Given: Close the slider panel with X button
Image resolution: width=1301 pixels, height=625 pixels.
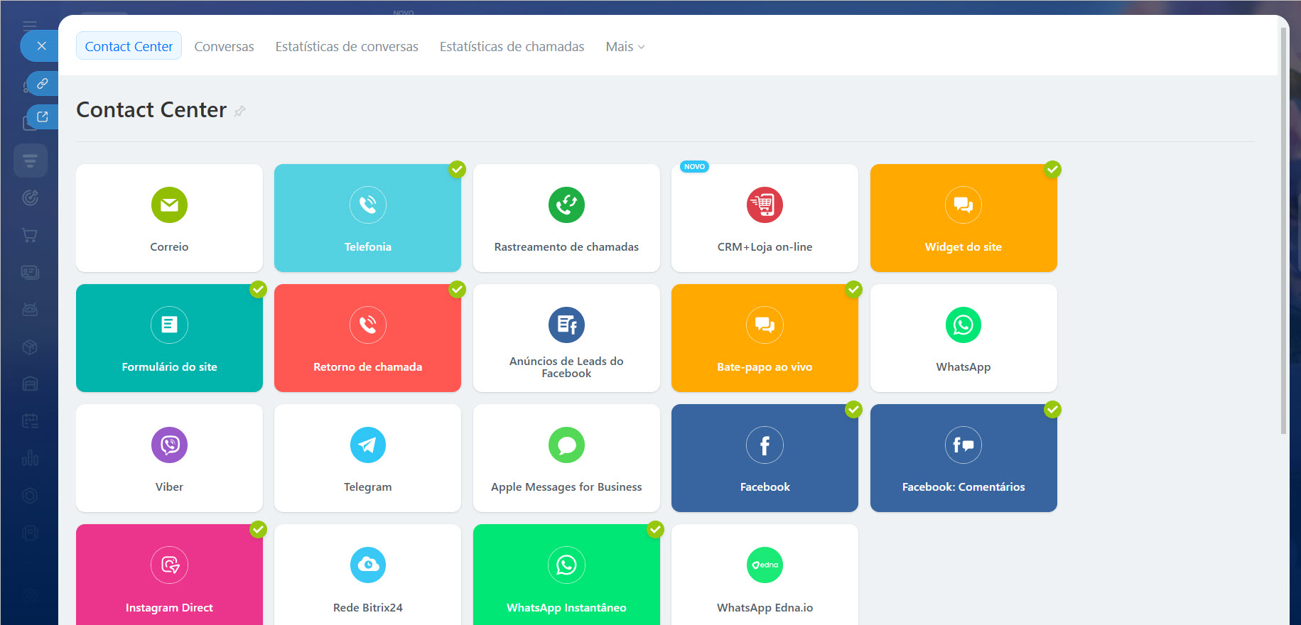Looking at the screenshot, I should click(42, 46).
